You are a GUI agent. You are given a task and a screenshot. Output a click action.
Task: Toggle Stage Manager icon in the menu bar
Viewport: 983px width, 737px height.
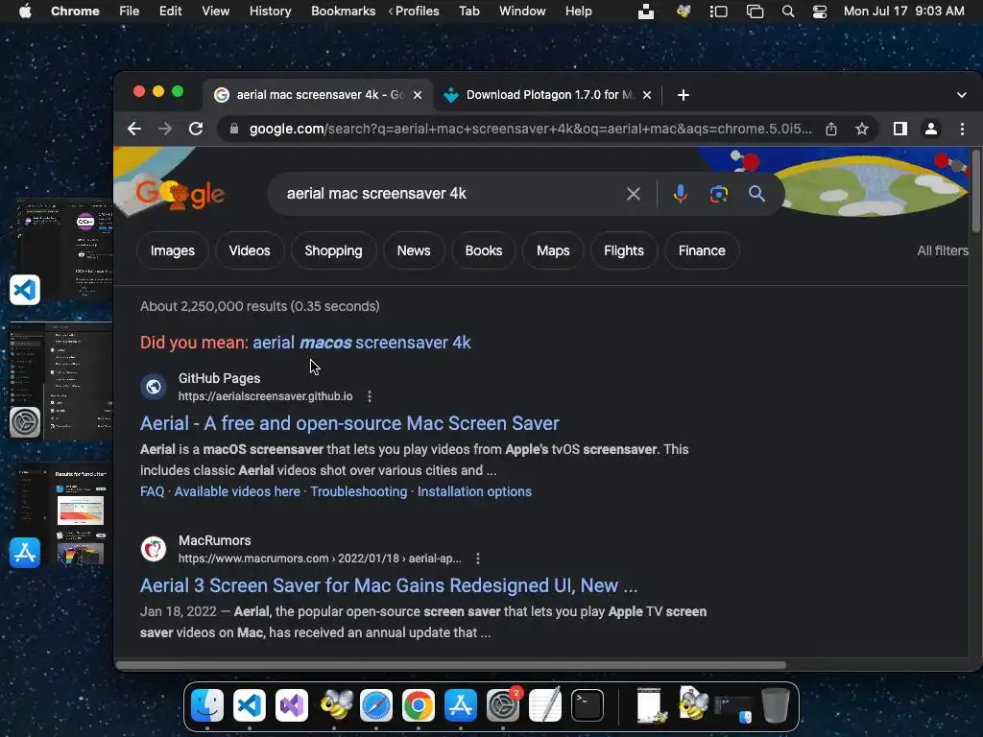coord(718,12)
